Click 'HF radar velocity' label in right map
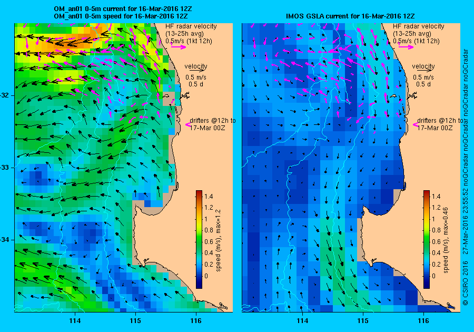The image size is (474, 332). coord(419,26)
